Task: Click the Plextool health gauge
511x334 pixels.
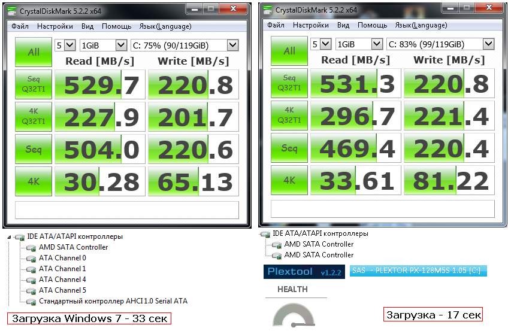Action: (294, 315)
